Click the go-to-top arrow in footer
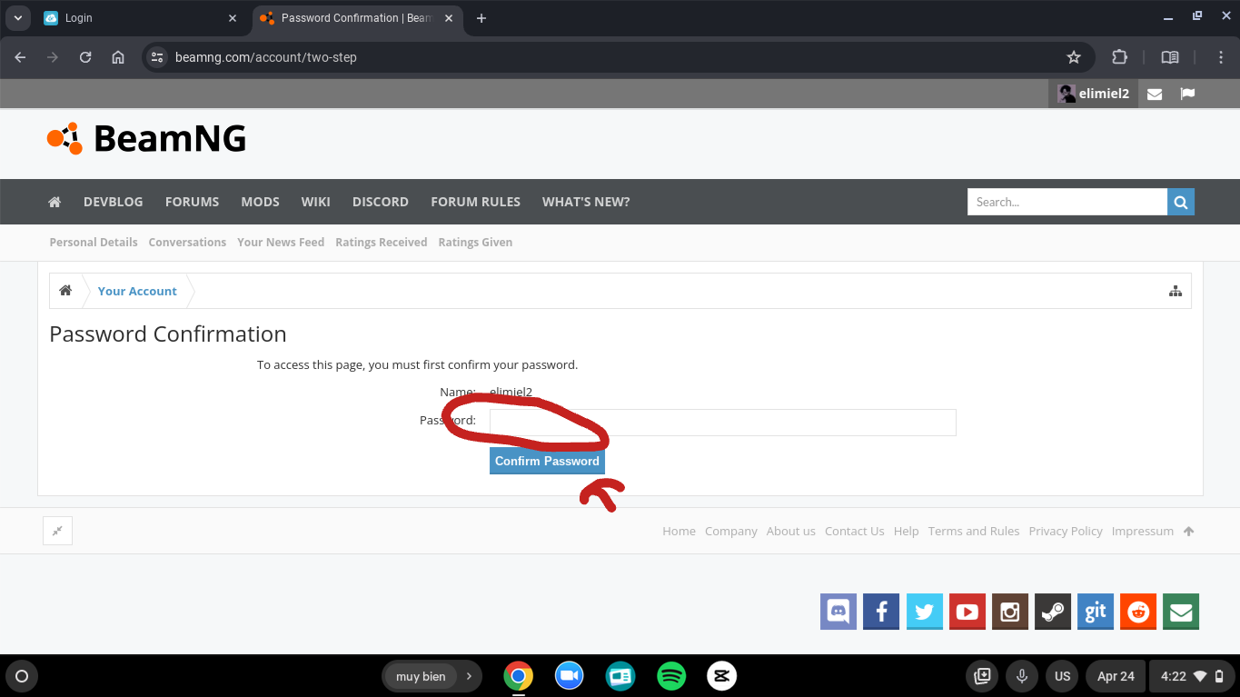Screen dimensions: 1240x697 pyautogui.click(x=1189, y=531)
